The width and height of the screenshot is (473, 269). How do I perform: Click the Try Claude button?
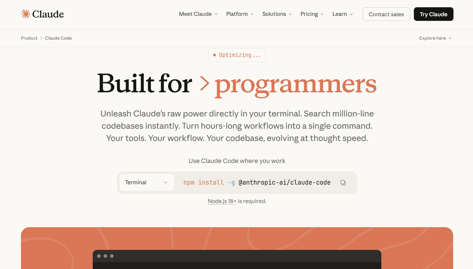click(x=433, y=14)
